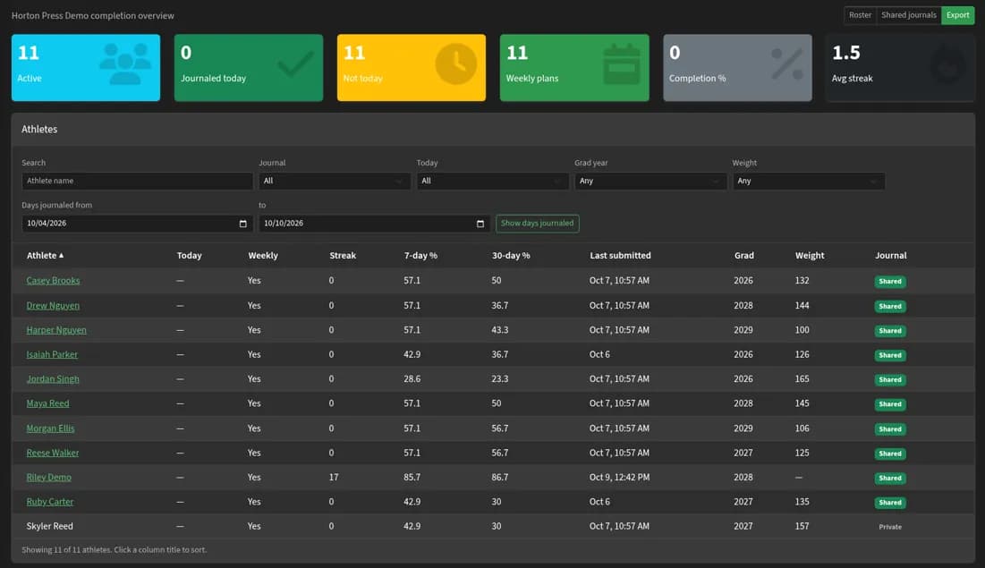This screenshot has height=568, width=985.
Task: Click Shared badge for Harper Nguyen
Action: click(890, 331)
